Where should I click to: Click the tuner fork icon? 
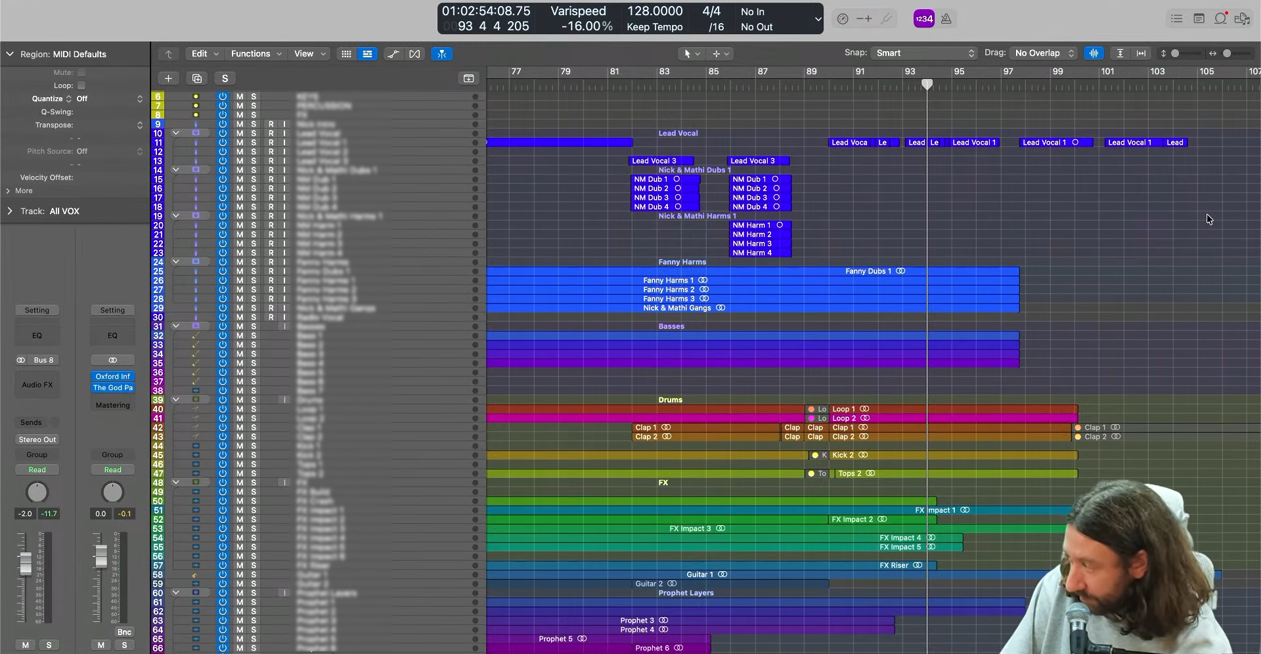pyautogui.click(x=887, y=19)
